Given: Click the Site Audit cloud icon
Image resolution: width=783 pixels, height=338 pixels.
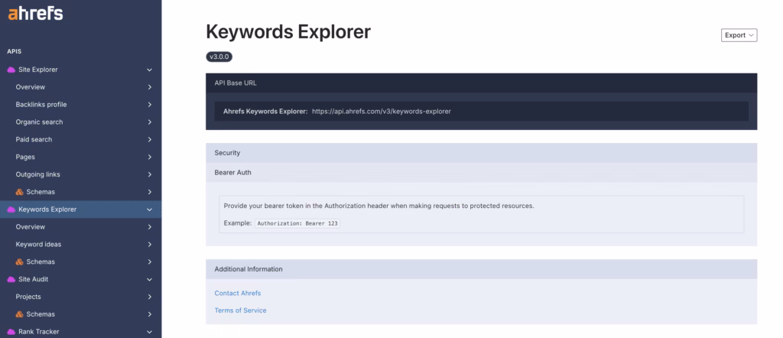Looking at the screenshot, I should click(x=11, y=279).
